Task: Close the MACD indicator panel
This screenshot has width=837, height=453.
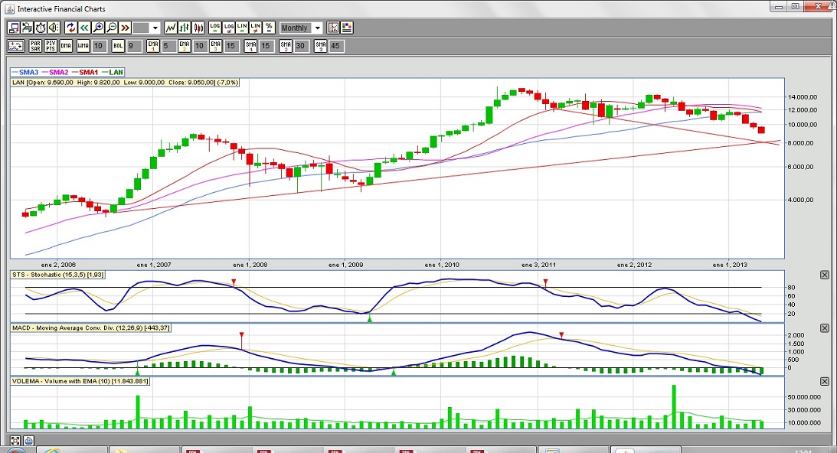Action: 824,328
